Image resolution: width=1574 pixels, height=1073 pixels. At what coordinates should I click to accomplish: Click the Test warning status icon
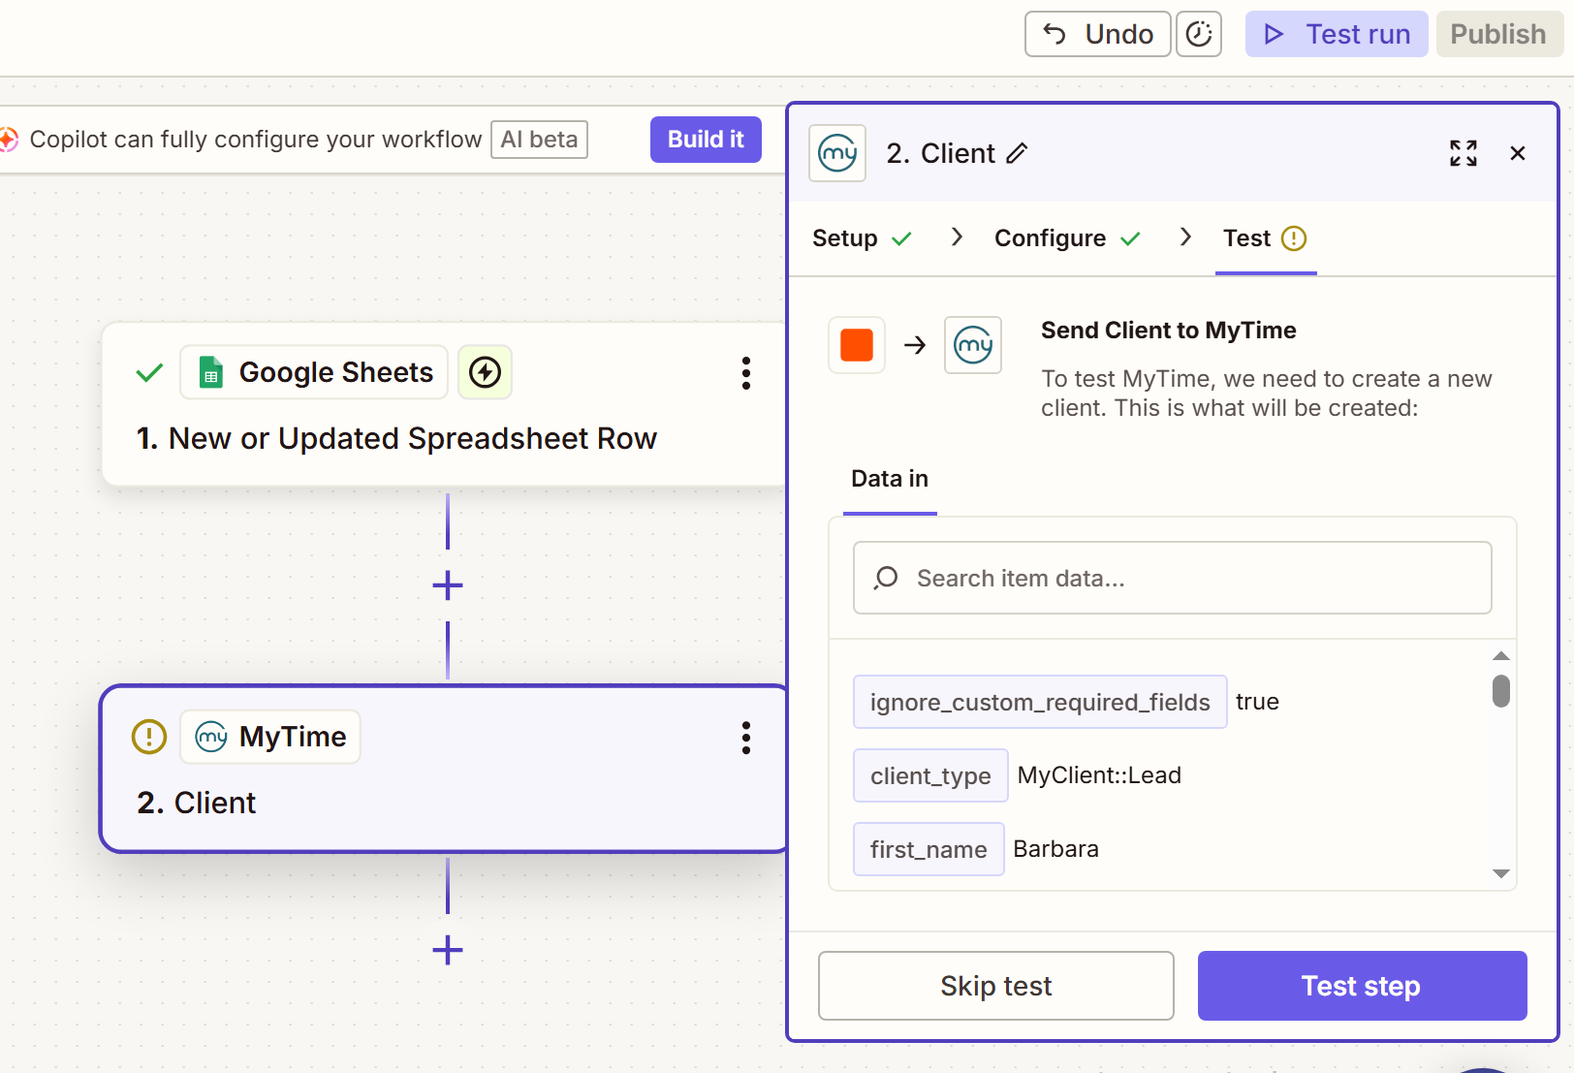coord(1294,238)
